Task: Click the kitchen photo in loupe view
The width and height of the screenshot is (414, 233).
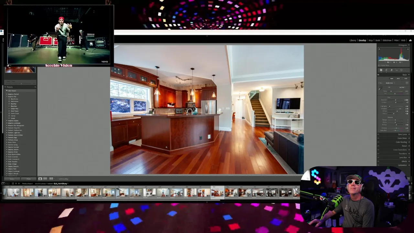Action: pos(207,110)
